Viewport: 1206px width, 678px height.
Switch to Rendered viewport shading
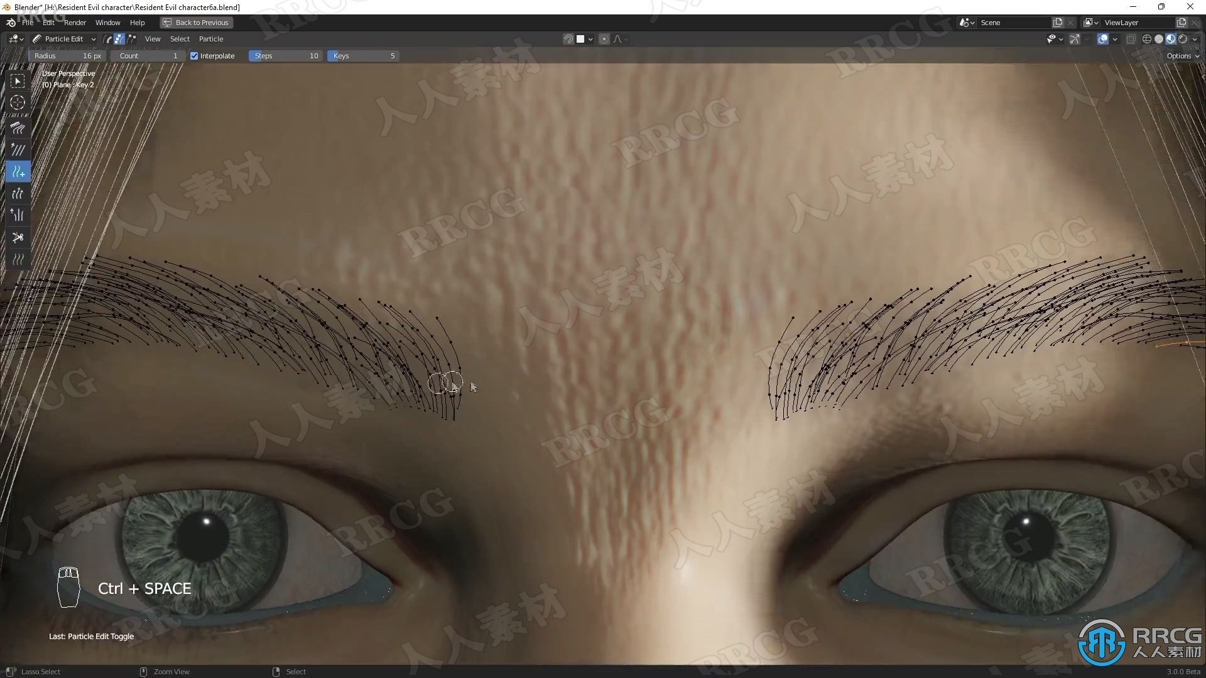coord(1183,39)
